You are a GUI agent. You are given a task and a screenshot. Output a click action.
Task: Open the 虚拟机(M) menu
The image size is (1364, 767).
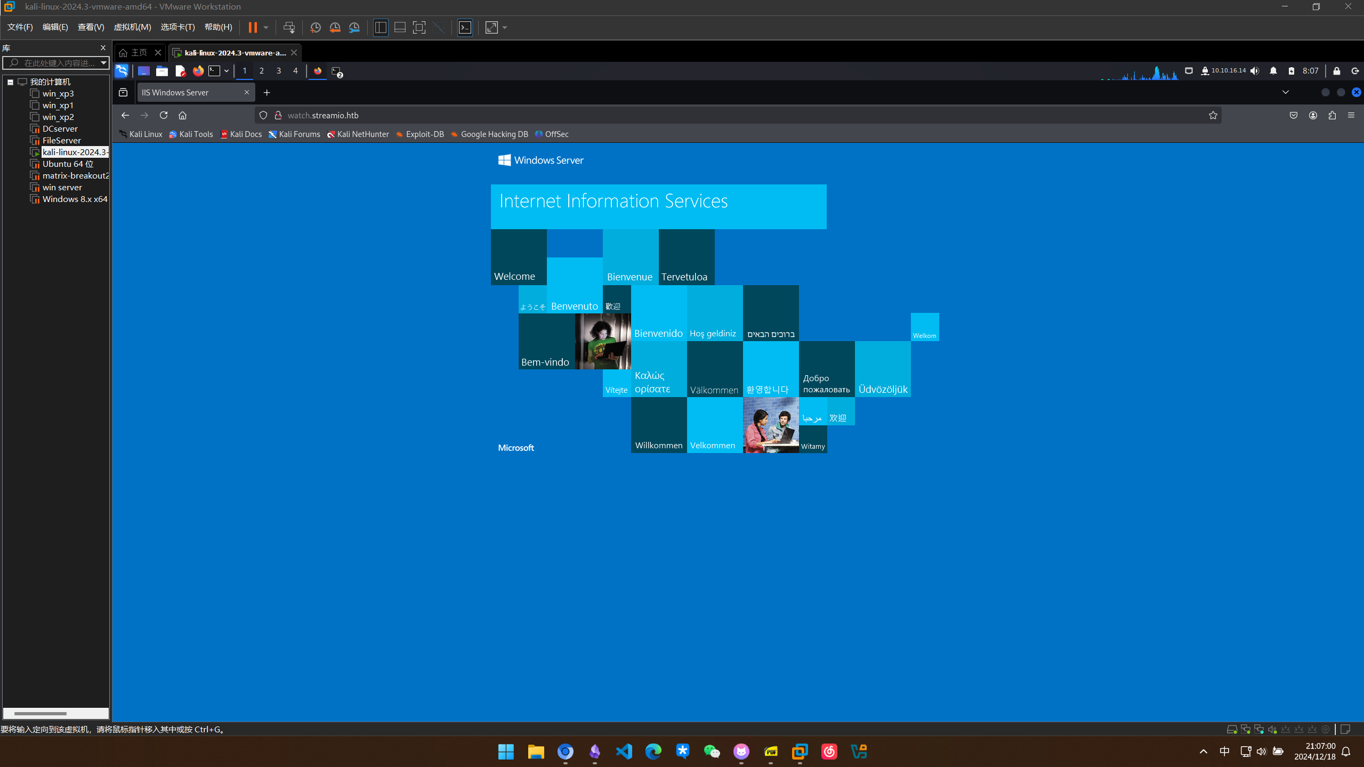(132, 27)
